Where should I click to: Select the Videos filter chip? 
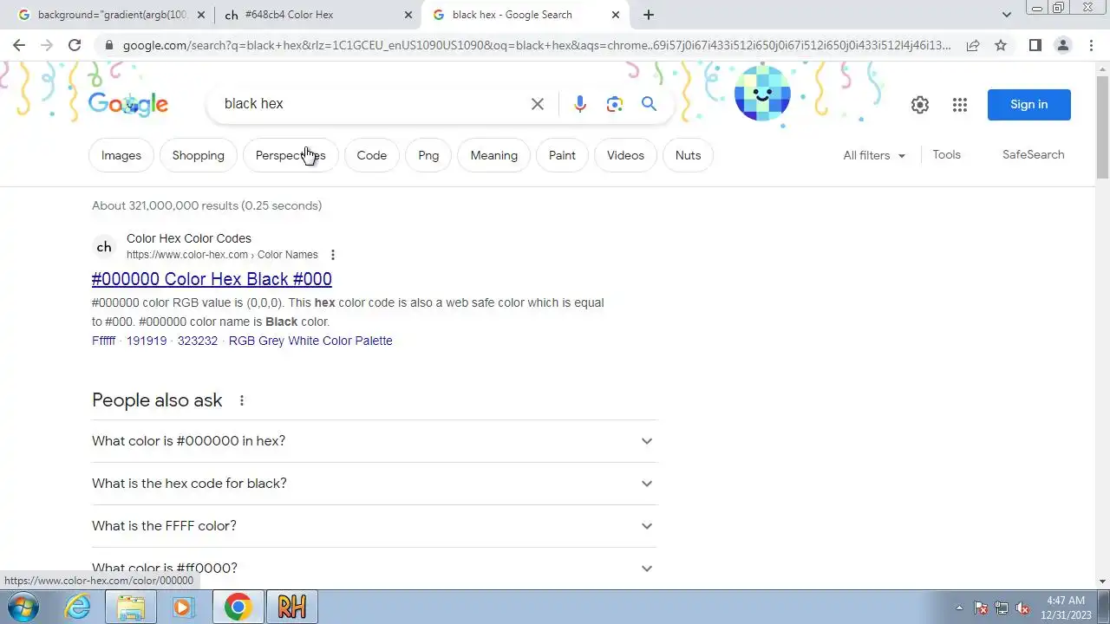point(625,155)
